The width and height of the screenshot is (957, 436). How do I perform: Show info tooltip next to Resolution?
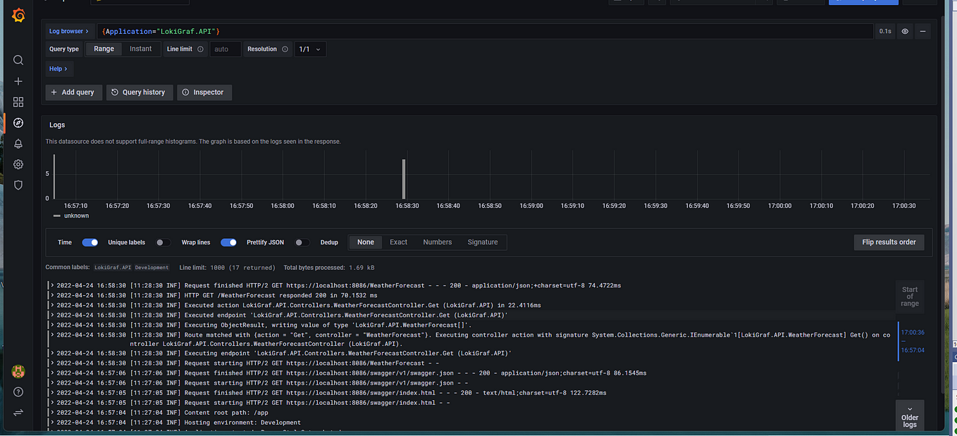(285, 49)
